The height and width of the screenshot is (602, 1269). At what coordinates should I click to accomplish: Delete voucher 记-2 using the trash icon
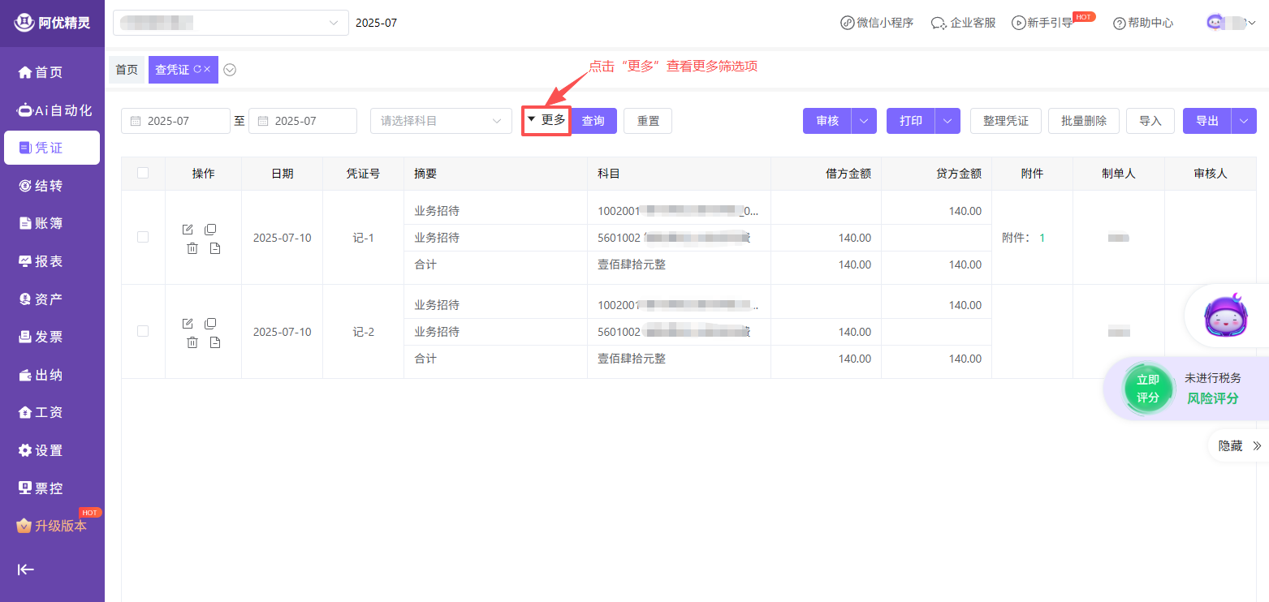[x=192, y=342]
